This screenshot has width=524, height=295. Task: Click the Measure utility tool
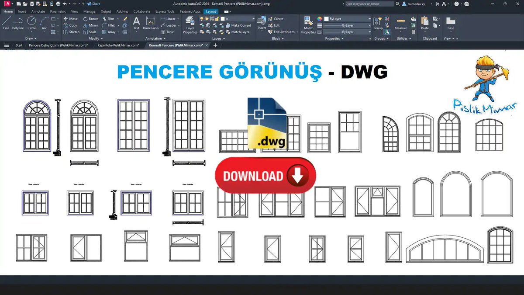tap(400, 23)
